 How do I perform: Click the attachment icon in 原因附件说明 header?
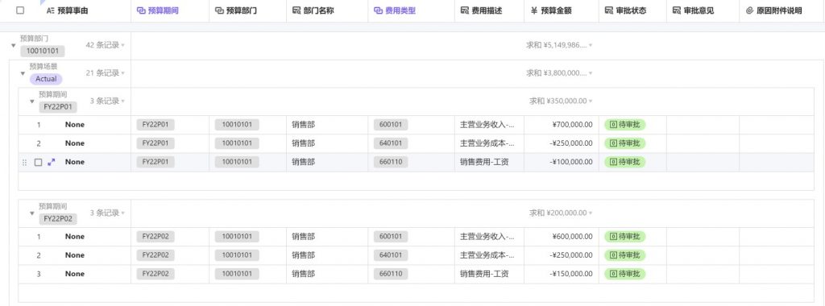coord(750,10)
